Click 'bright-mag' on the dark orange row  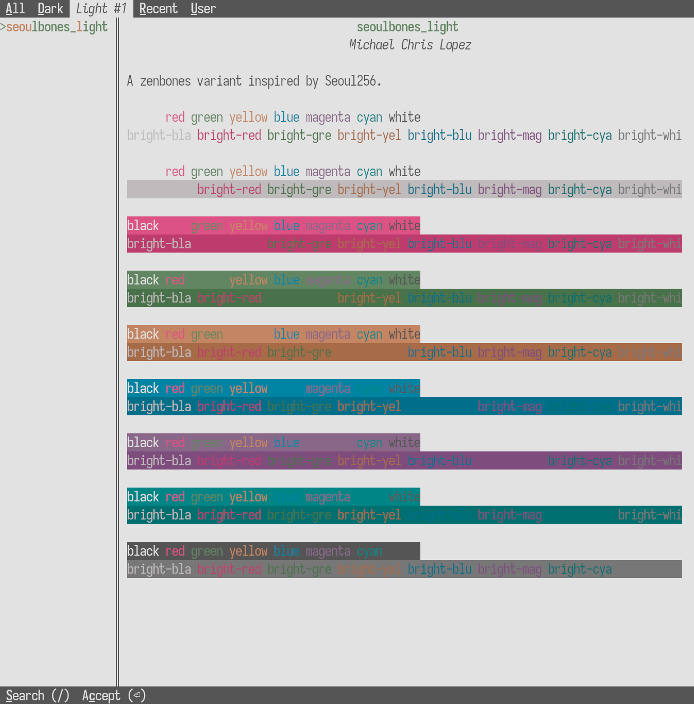510,352
